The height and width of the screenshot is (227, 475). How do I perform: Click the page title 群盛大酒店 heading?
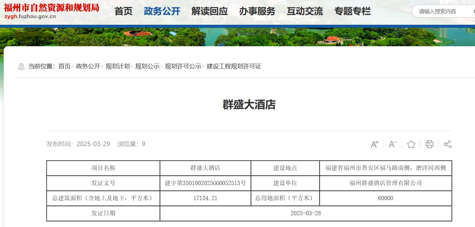[249, 105]
